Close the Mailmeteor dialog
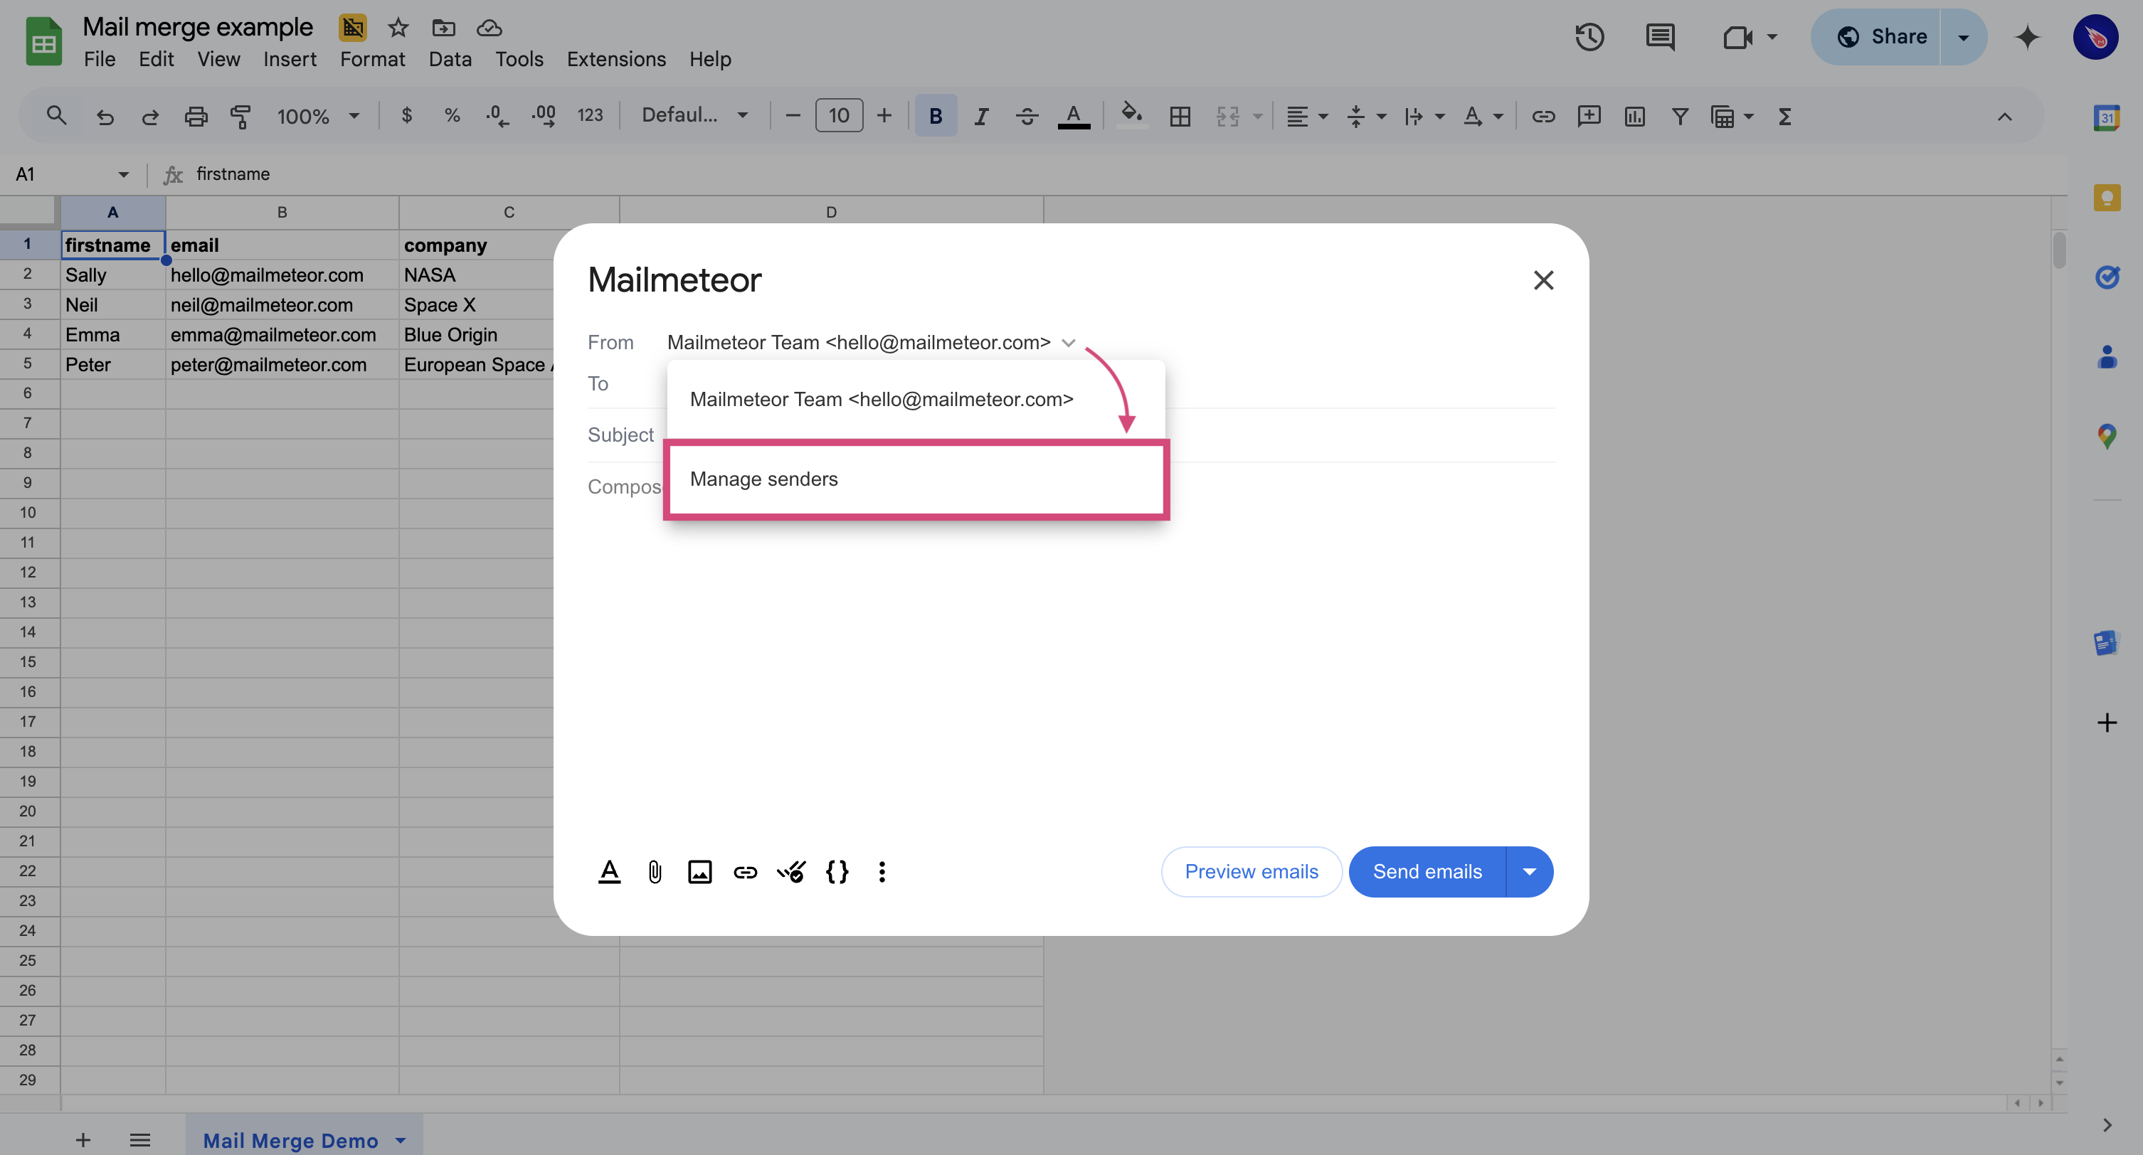2143x1155 pixels. 1543,280
